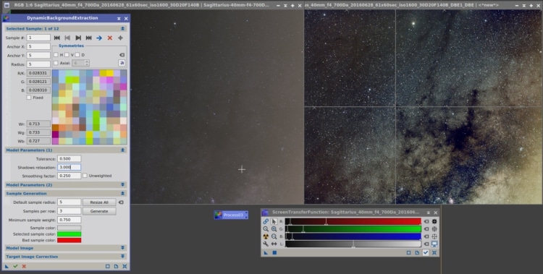Check the Fixed sample checkbox
This screenshot has width=543, height=274.
click(x=29, y=98)
